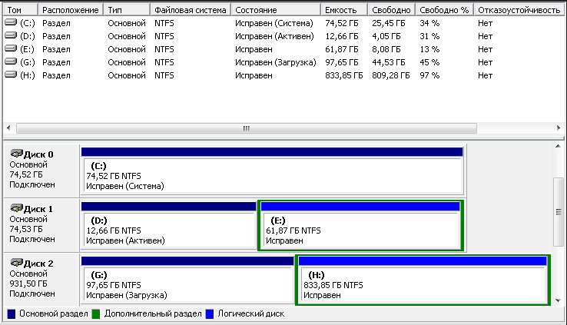Viewport: 567px width, 325px height.
Task: Click the Диск 2 disk icon
Action: (16, 263)
